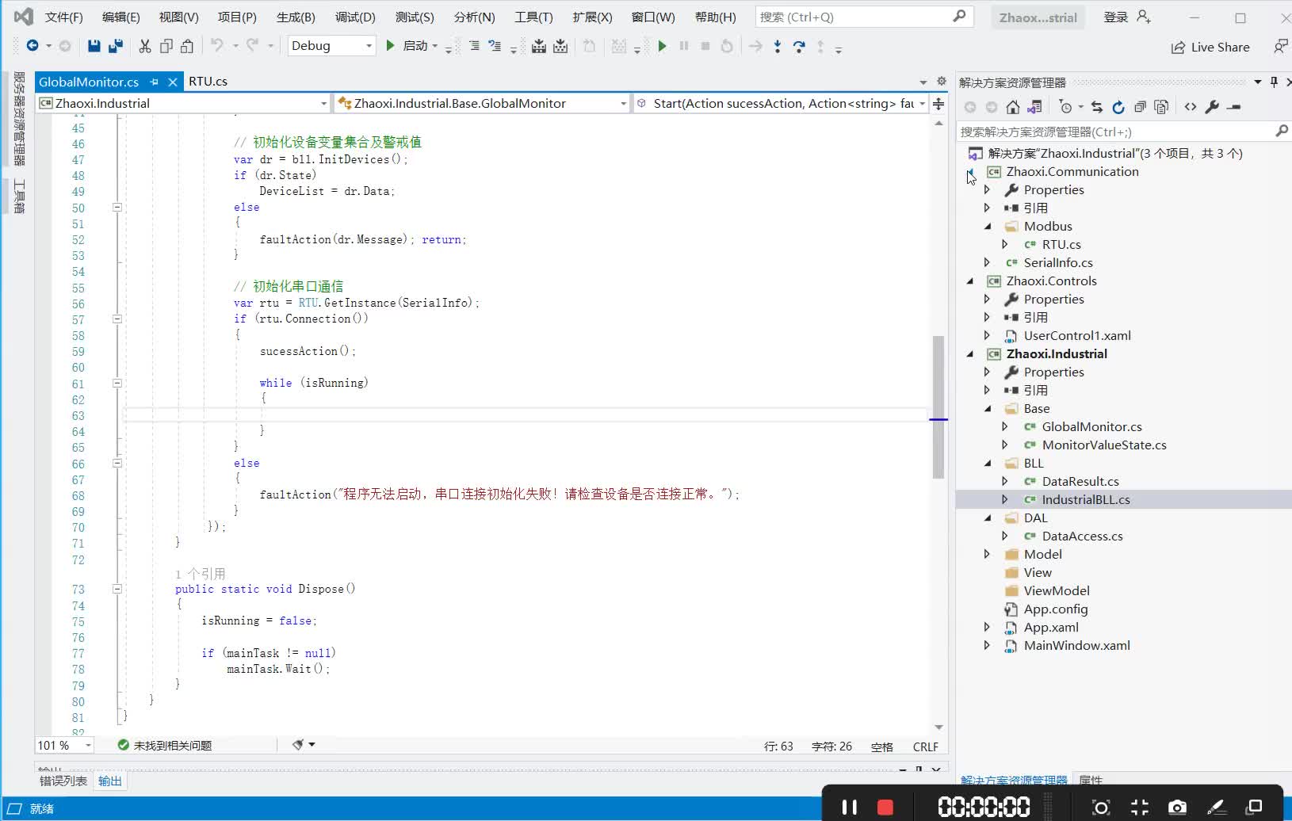This screenshot has width=1292, height=821.
Task: Toggle pin on the GlobalMonitor.cs tab
Action: click(x=155, y=82)
